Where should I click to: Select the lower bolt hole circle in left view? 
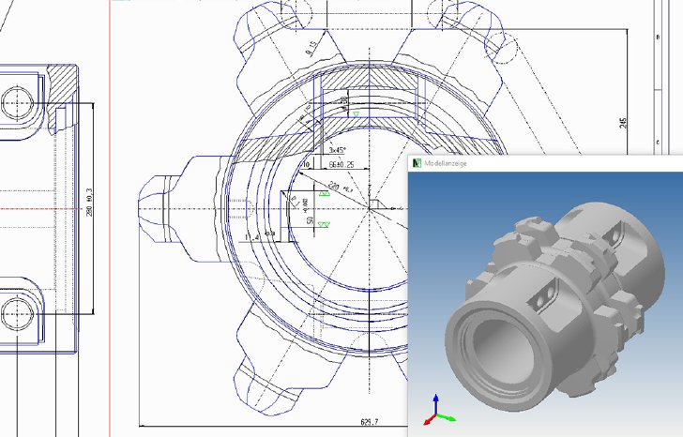click(x=17, y=314)
